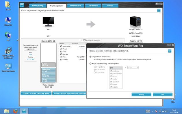The width and height of the screenshot is (182, 114).
Task: Sort by the Nazwa column header
Action: click(x=66, y=44)
